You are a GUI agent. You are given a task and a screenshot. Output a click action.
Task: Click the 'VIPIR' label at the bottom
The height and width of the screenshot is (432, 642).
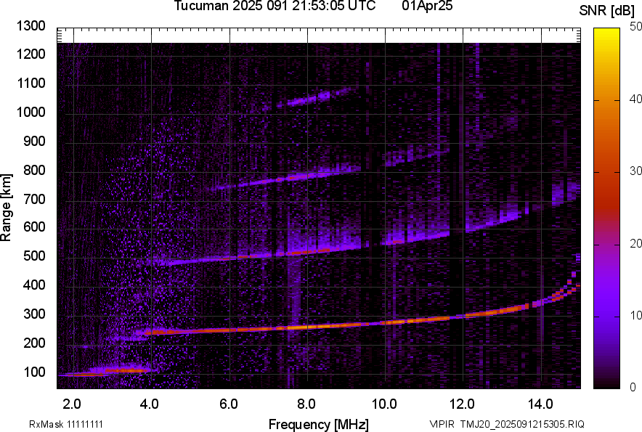(x=442, y=424)
